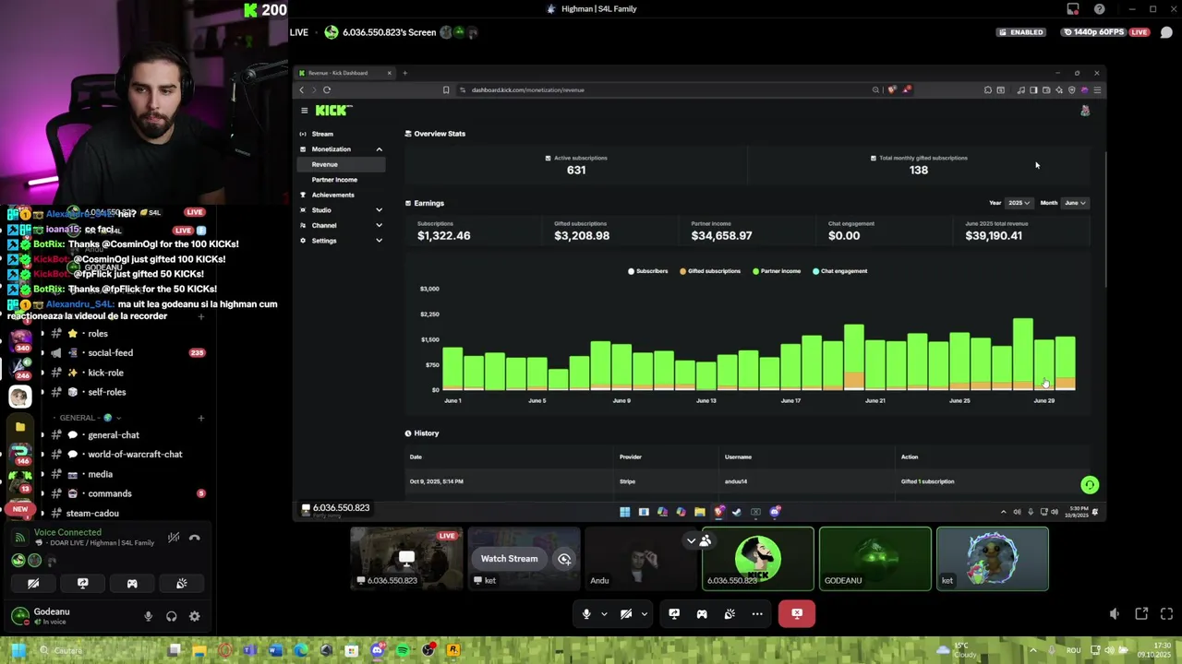
Task: Click the red disconnect button
Action: pos(797,613)
